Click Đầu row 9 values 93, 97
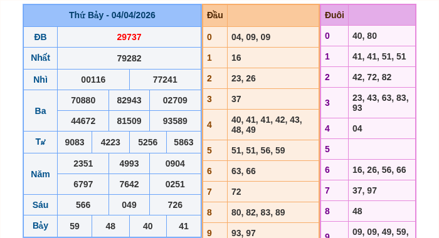The height and width of the screenshot is (238, 439). [x=243, y=233]
